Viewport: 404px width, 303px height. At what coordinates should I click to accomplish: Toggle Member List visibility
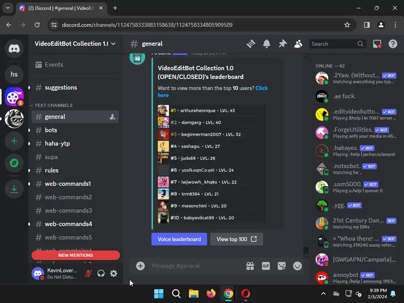click(x=298, y=44)
